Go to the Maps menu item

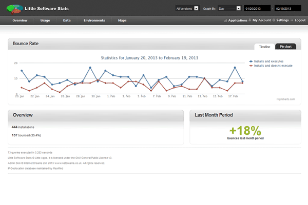122,20
